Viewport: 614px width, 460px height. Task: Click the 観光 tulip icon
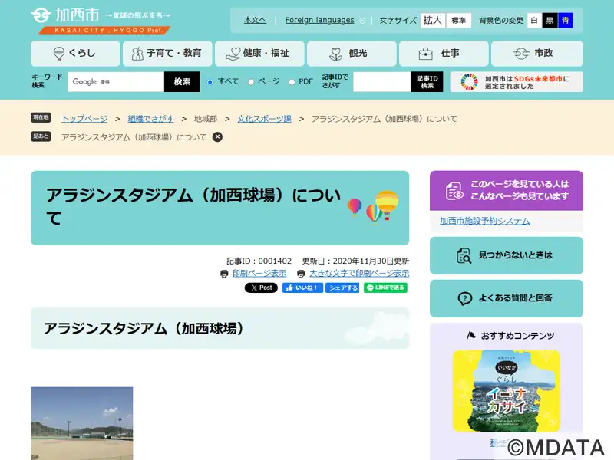[x=335, y=54]
